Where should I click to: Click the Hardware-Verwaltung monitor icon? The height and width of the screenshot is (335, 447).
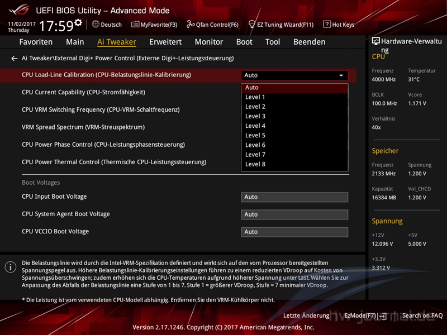[x=375, y=41]
